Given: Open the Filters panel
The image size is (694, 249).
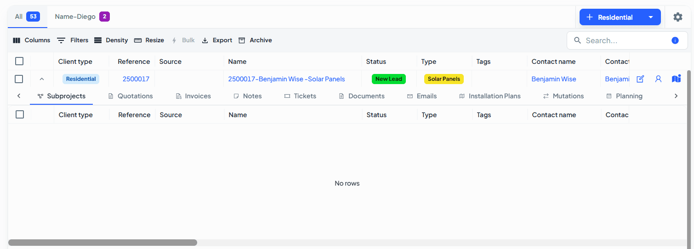Looking at the screenshot, I should tap(73, 40).
